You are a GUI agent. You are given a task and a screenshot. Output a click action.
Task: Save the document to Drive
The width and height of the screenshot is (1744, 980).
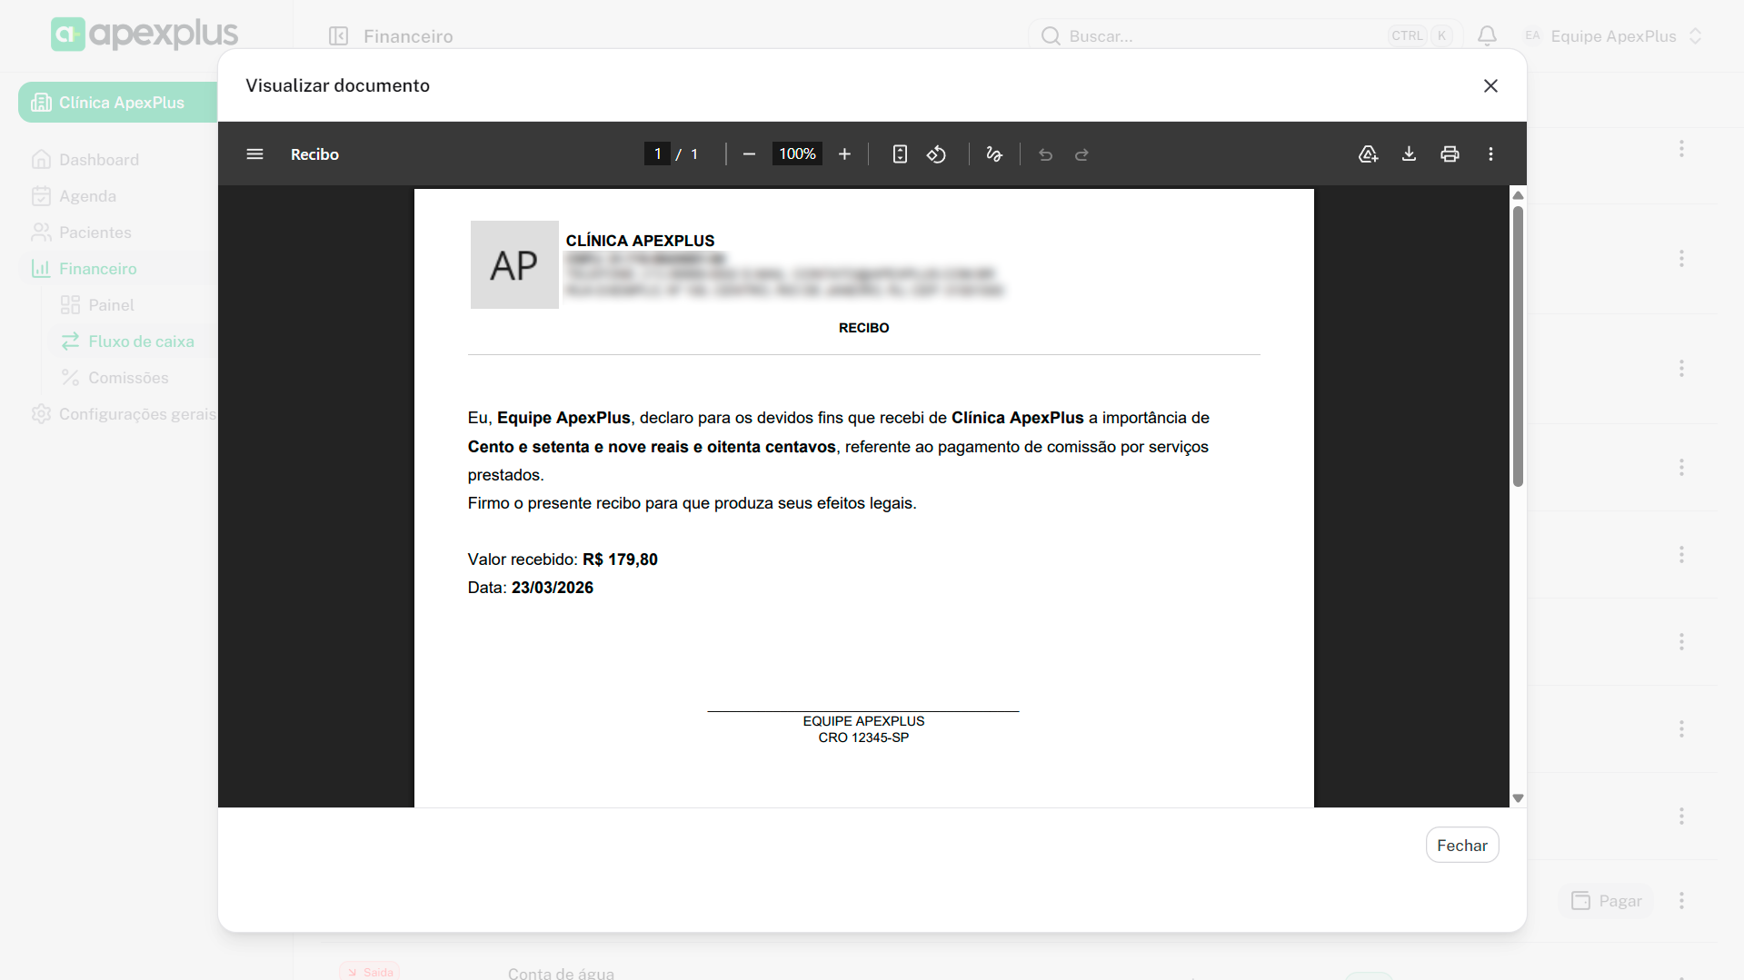coord(1368,154)
